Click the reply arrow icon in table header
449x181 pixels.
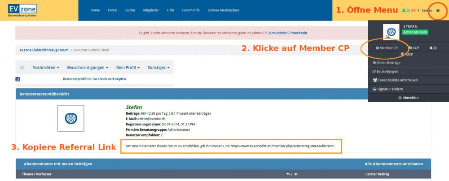288,174
